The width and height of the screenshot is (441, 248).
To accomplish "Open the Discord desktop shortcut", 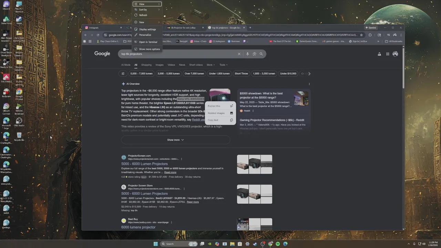I will [6, 6].
